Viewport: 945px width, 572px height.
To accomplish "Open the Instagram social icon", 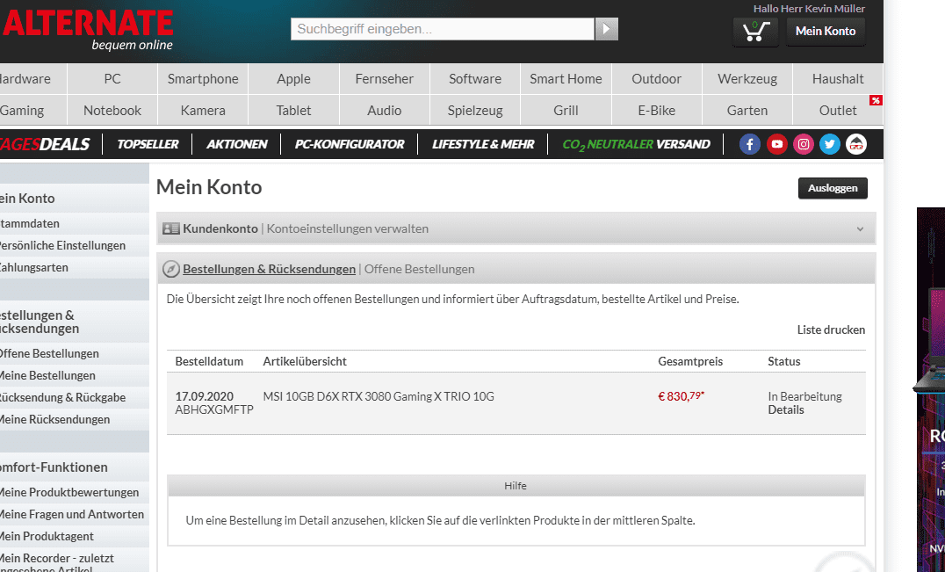I will [x=804, y=144].
